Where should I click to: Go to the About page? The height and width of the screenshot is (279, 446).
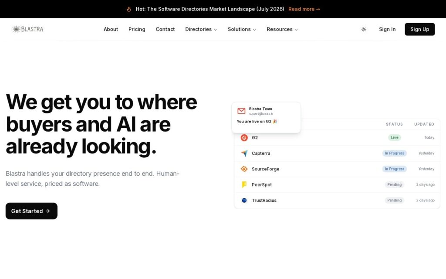pos(111,29)
